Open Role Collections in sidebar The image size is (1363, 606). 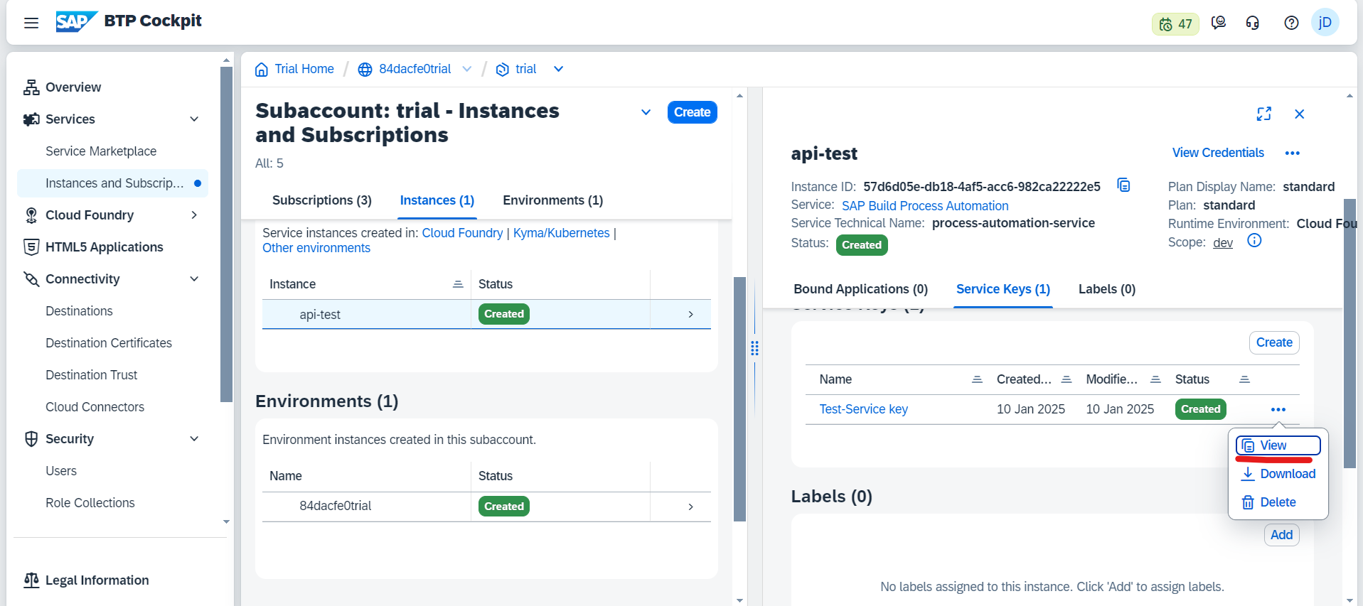[x=90, y=503]
